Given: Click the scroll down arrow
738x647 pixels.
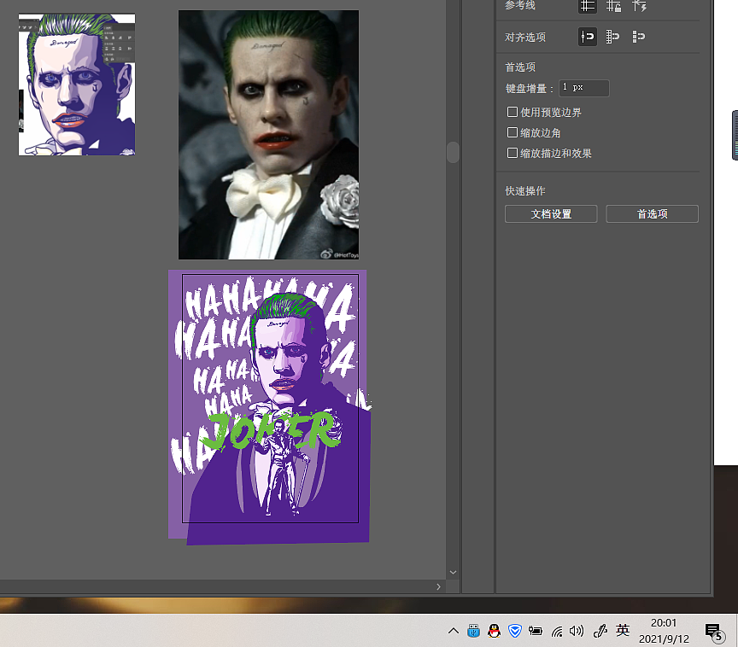Looking at the screenshot, I should 453,572.
